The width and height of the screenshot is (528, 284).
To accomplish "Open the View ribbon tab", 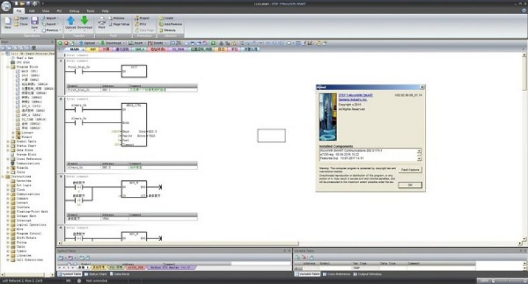I will click(x=46, y=11).
